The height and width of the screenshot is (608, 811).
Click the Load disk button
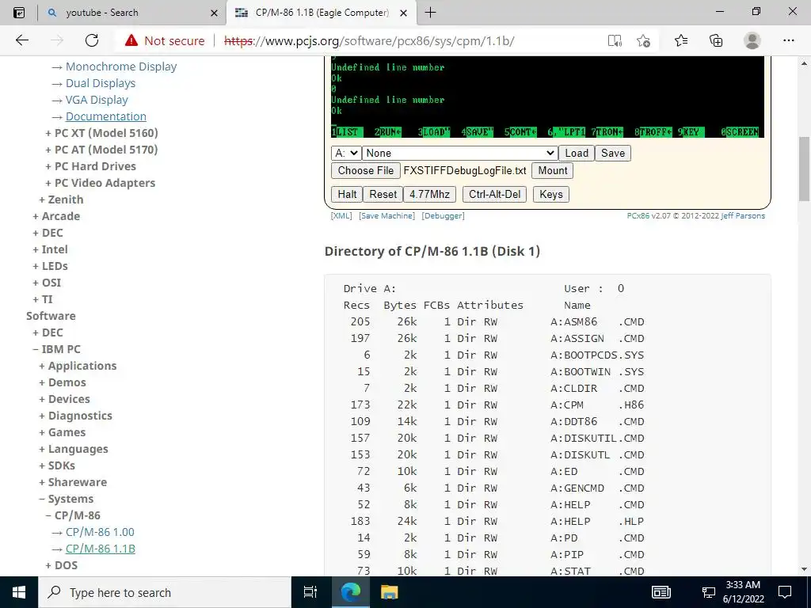(x=577, y=153)
